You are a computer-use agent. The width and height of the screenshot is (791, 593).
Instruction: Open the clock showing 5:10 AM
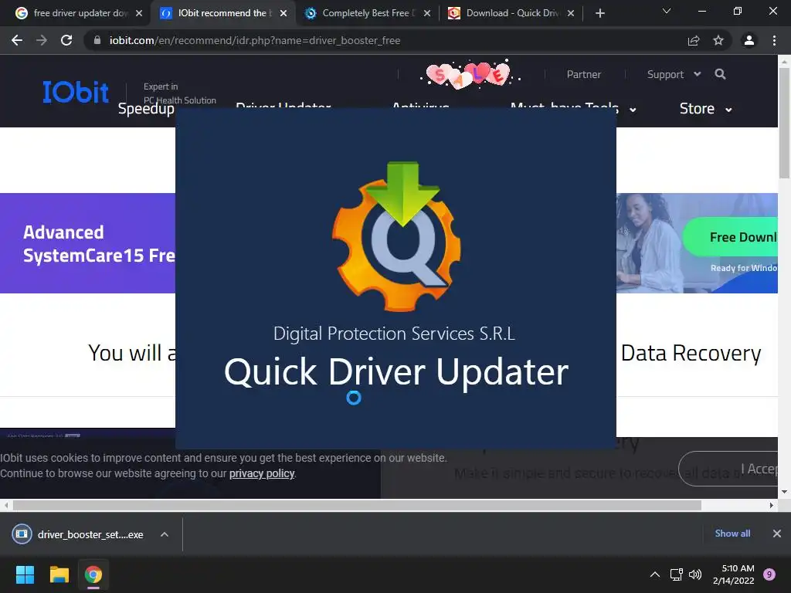(x=734, y=574)
